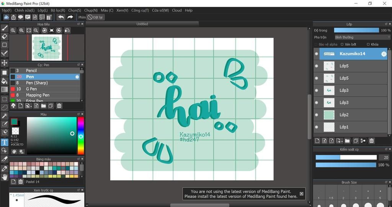Adjust the Độ trong layer opacity slider
The image size is (392, 207).
pos(356,30)
